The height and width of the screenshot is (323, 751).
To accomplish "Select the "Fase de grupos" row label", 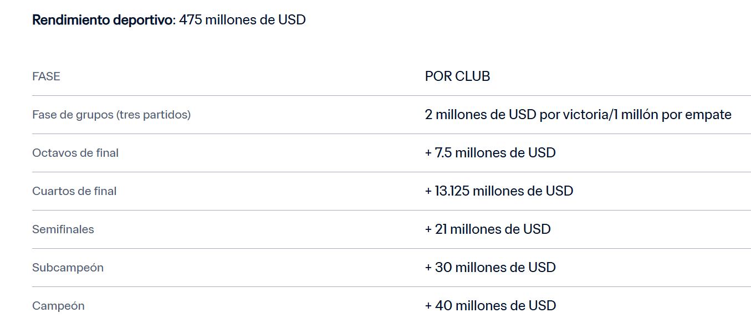I will coord(72,115).
